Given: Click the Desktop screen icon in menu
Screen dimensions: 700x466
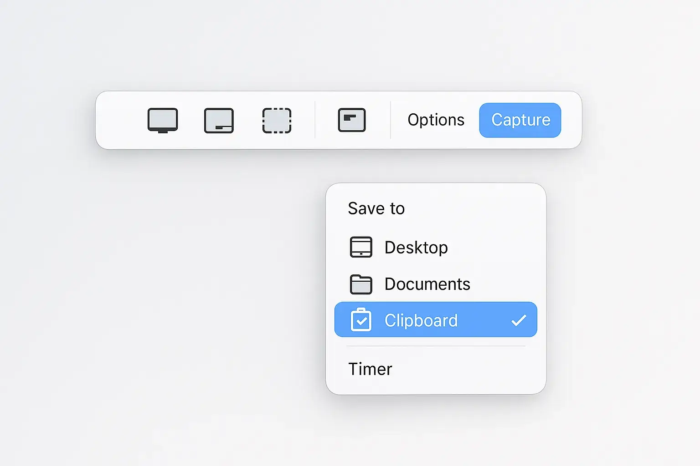Looking at the screenshot, I should [x=361, y=247].
